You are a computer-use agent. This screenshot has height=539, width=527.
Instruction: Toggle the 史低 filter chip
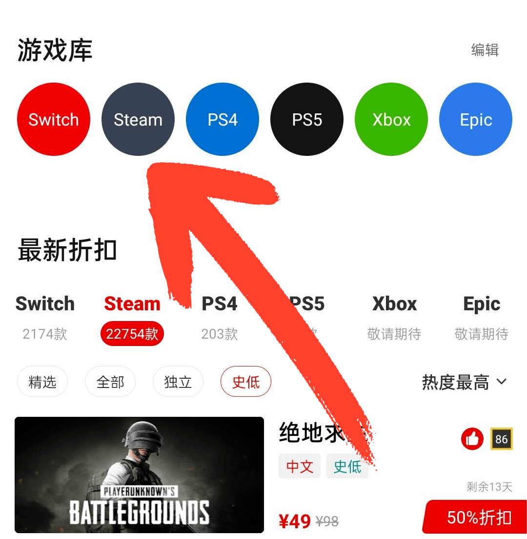pos(246,382)
